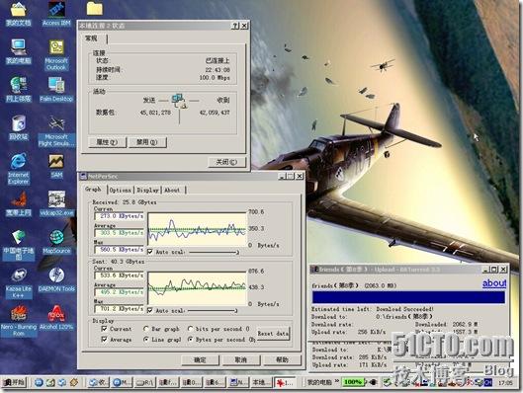The width and height of the screenshot is (523, 393).
Task: Open the 中国电子地图 map desktop icon
Action: (19, 245)
